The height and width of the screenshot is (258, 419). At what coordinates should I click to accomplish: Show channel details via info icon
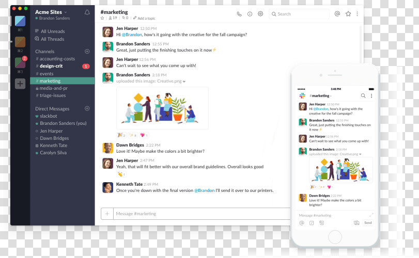[250, 14]
